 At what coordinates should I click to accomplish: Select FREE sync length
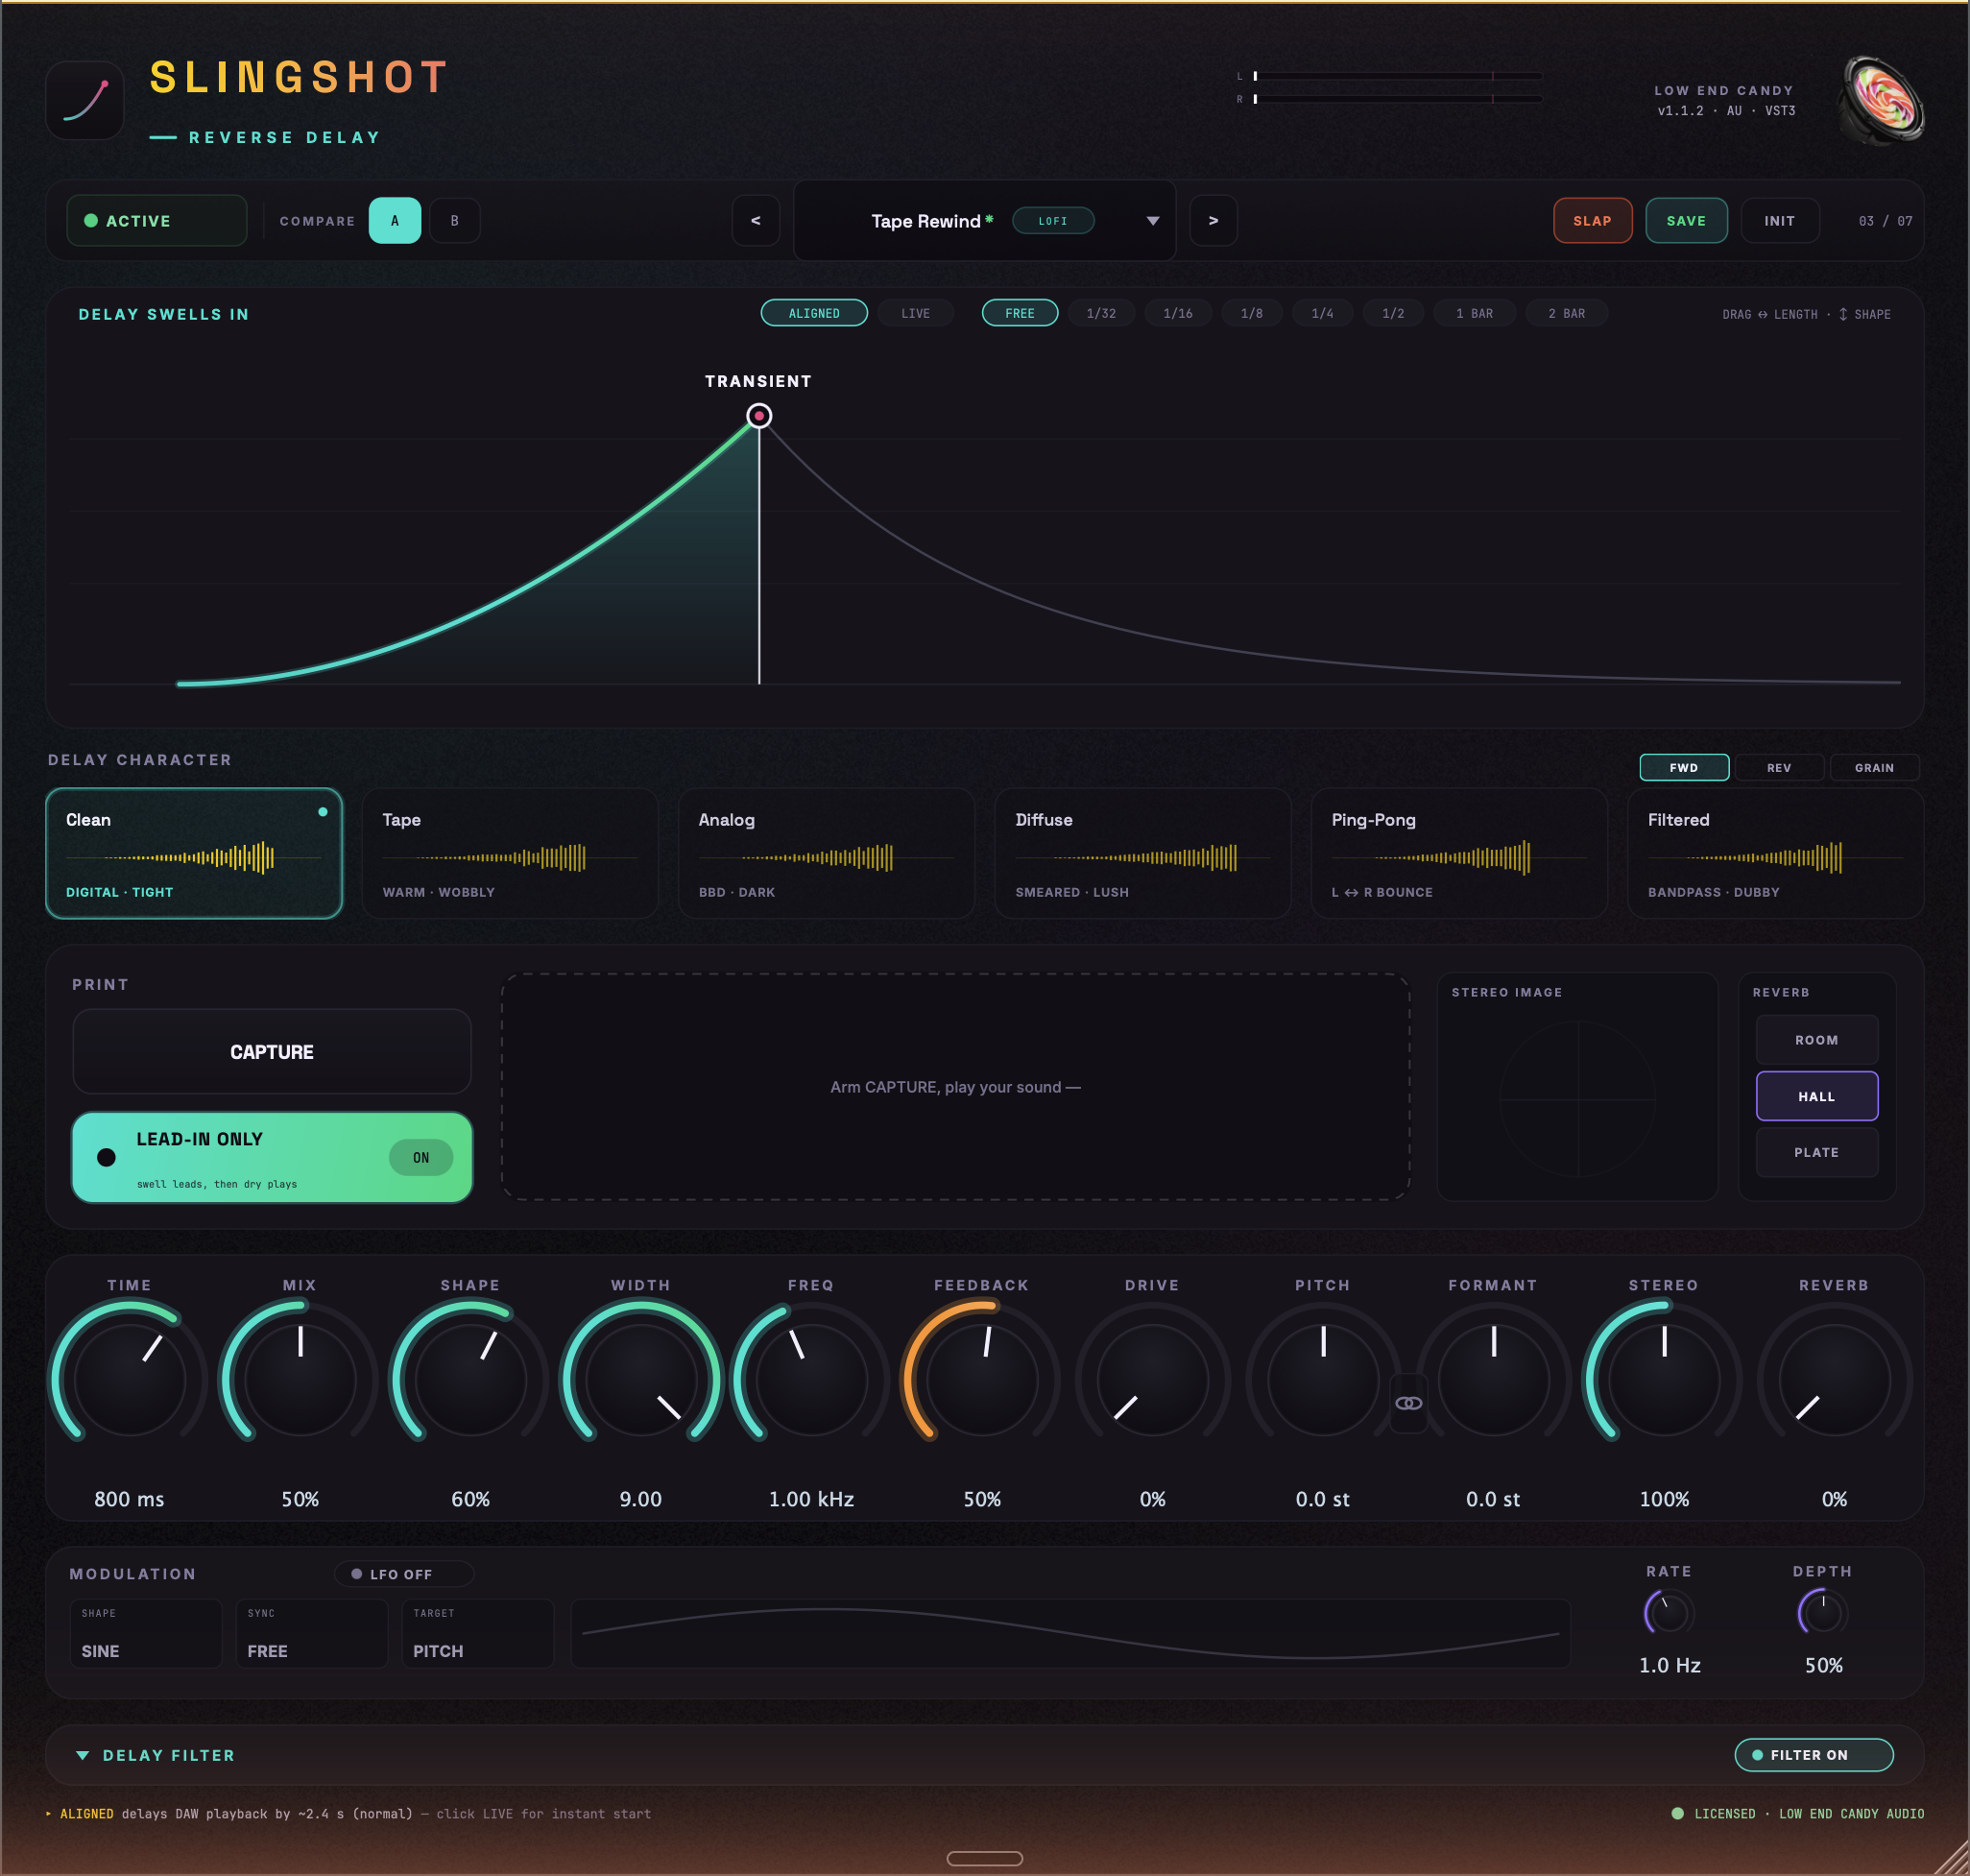tap(1020, 313)
